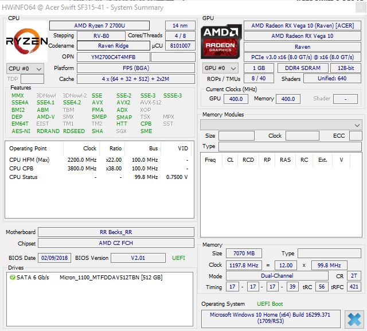The image size is (367, 331).
Task: Click the Raven Ridge codename field
Action: pyautogui.click(x=114, y=46)
